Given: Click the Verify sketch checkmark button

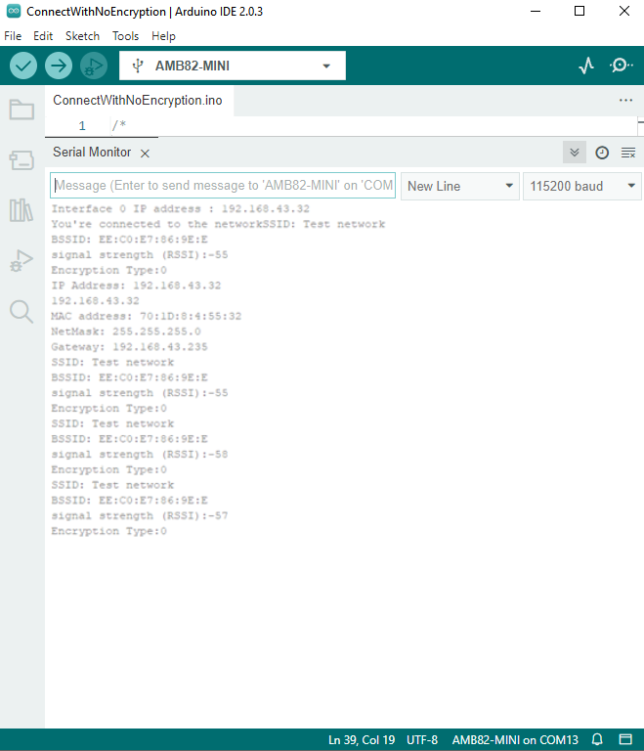Looking at the screenshot, I should (23, 66).
